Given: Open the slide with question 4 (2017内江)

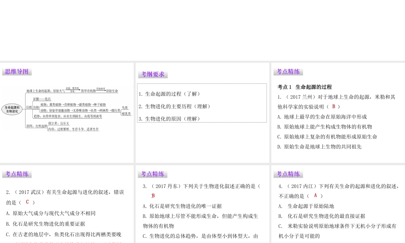Looking at the screenshot, I should pyautogui.click(x=338, y=204).
